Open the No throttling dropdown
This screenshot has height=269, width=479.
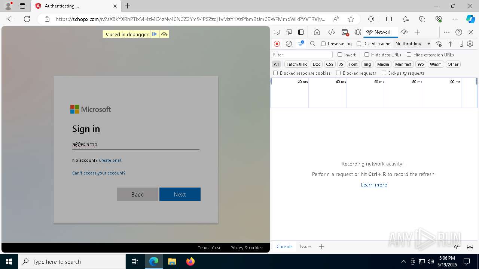click(x=413, y=44)
